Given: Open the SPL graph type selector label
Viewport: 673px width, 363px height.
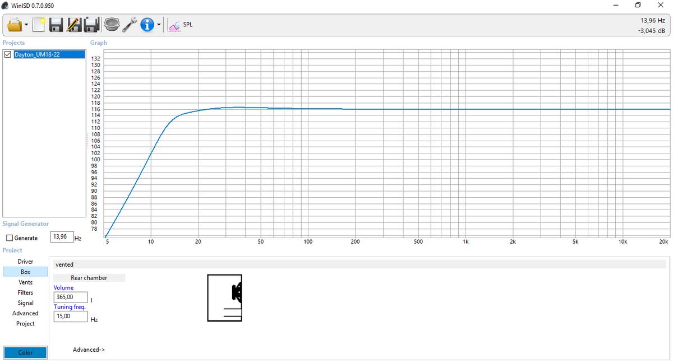Looking at the screenshot, I should [x=188, y=25].
